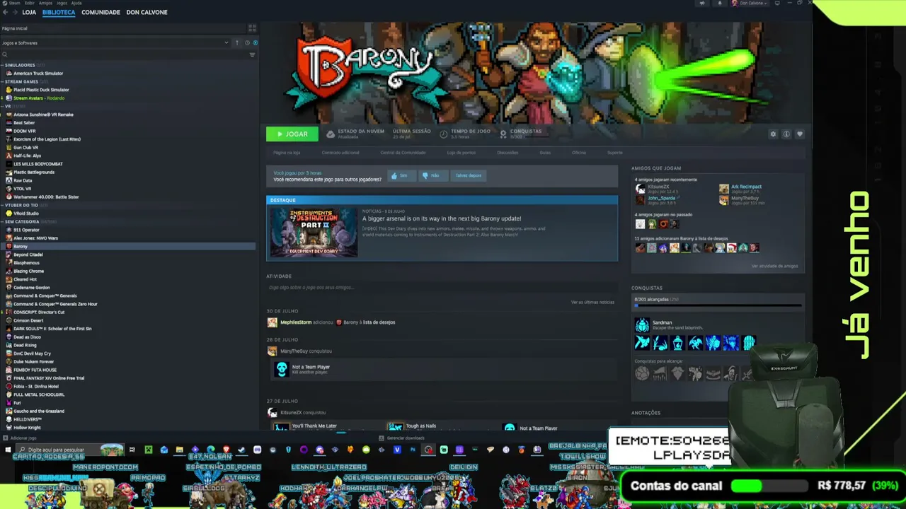This screenshot has width=906, height=509.
Task: Open Ark Recimpact friend avatar
Action: point(723,189)
